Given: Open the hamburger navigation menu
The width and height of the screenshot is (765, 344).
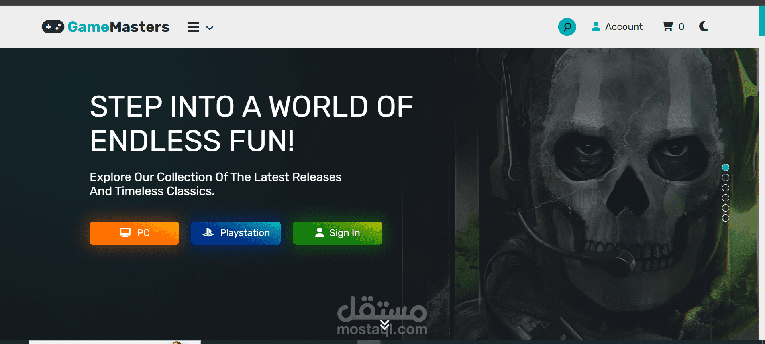Looking at the screenshot, I should click(193, 27).
